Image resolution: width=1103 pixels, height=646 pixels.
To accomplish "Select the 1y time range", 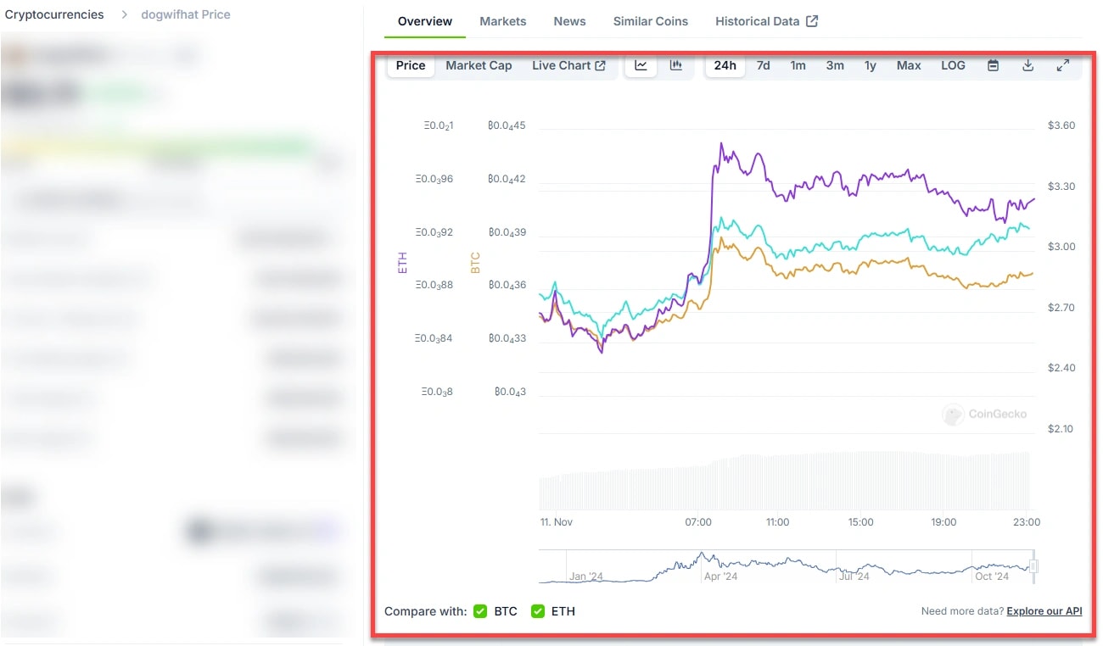I will click(x=870, y=65).
